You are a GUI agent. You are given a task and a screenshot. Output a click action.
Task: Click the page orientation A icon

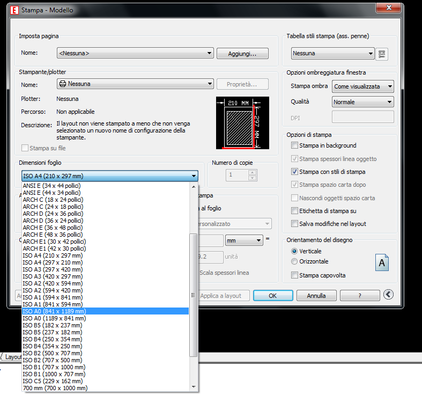pos(382,262)
